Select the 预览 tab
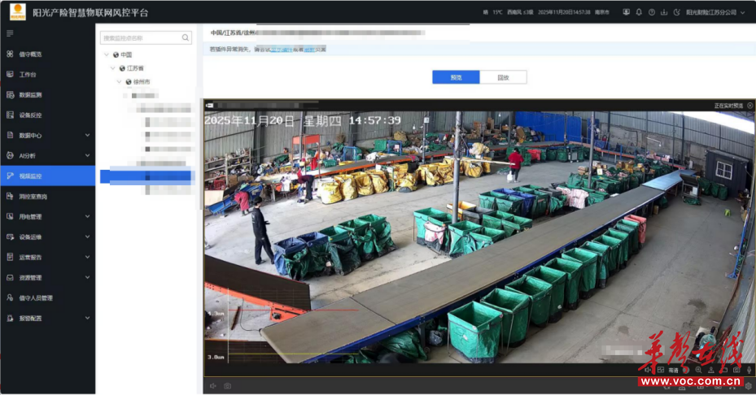Viewport: 756px width, 395px height. tap(456, 77)
